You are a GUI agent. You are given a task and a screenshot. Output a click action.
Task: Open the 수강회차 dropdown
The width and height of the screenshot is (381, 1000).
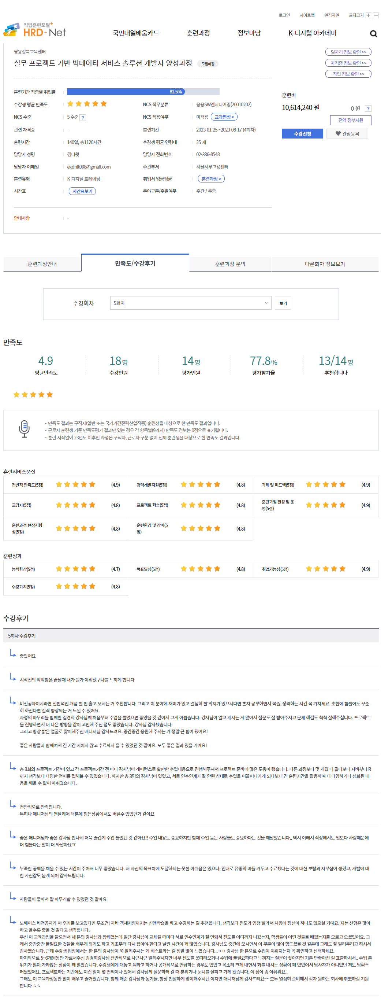click(190, 303)
